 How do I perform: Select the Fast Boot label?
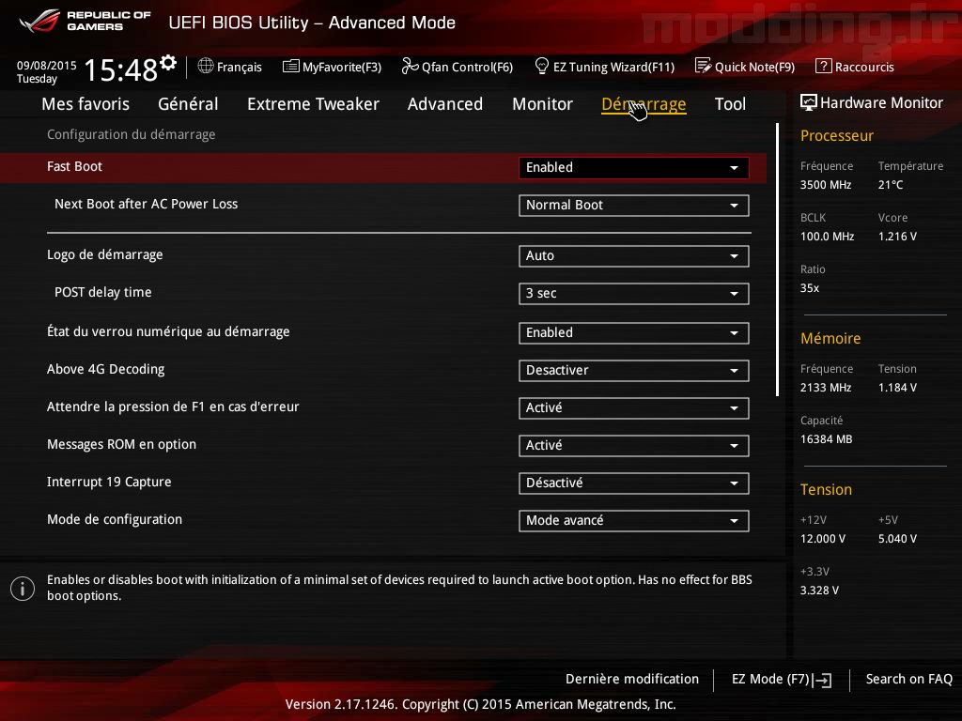pos(74,167)
